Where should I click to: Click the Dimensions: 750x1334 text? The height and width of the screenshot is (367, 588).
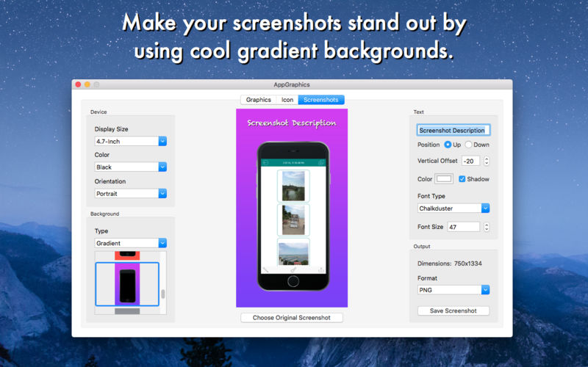[450, 264]
